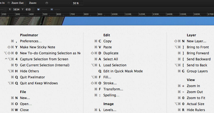Click Open… under File

click(x=26, y=104)
